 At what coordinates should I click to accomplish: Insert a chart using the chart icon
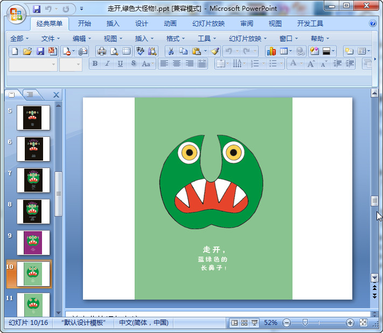point(271,51)
